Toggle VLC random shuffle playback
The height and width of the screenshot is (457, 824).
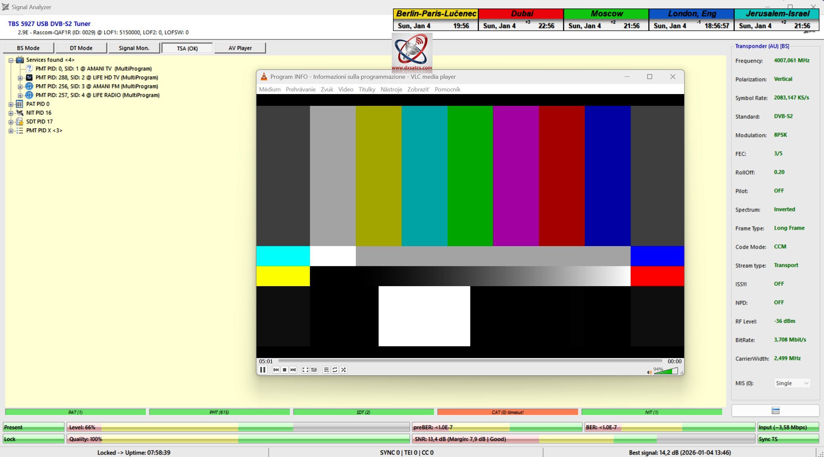click(343, 370)
